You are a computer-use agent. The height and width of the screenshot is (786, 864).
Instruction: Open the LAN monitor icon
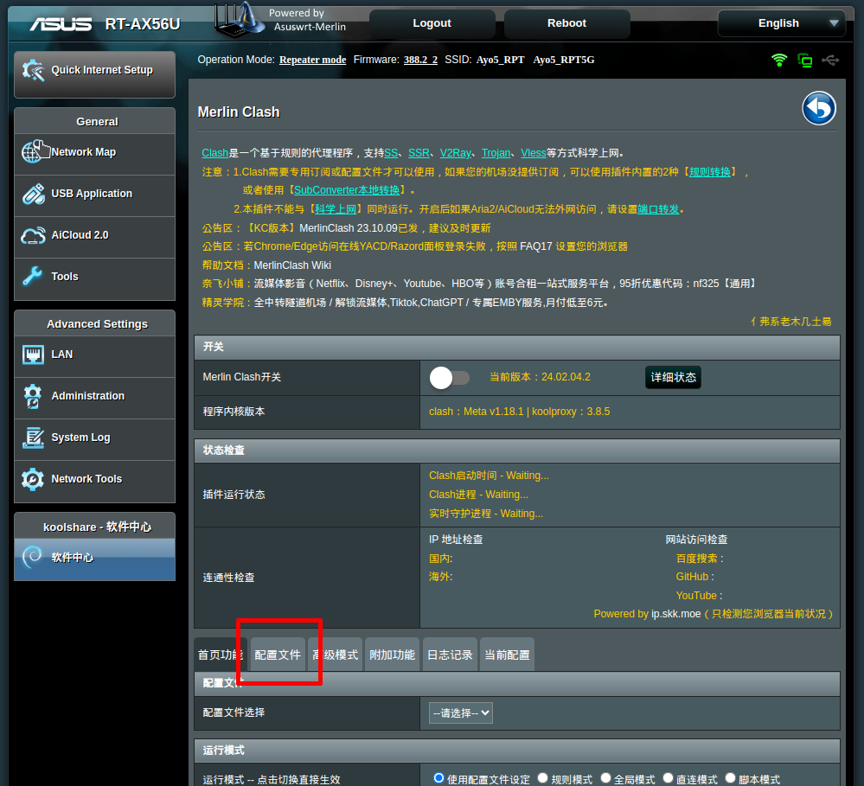pos(33,355)
